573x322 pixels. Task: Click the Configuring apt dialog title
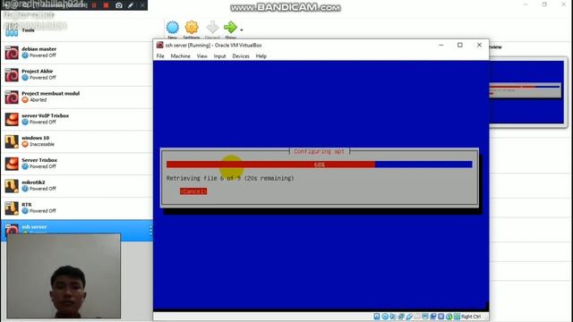(x=320, y=151)
